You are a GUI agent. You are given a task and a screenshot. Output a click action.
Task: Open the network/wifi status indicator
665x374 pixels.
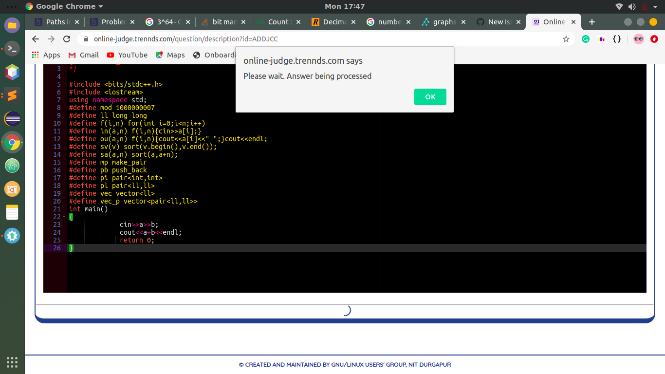(619, 6)
